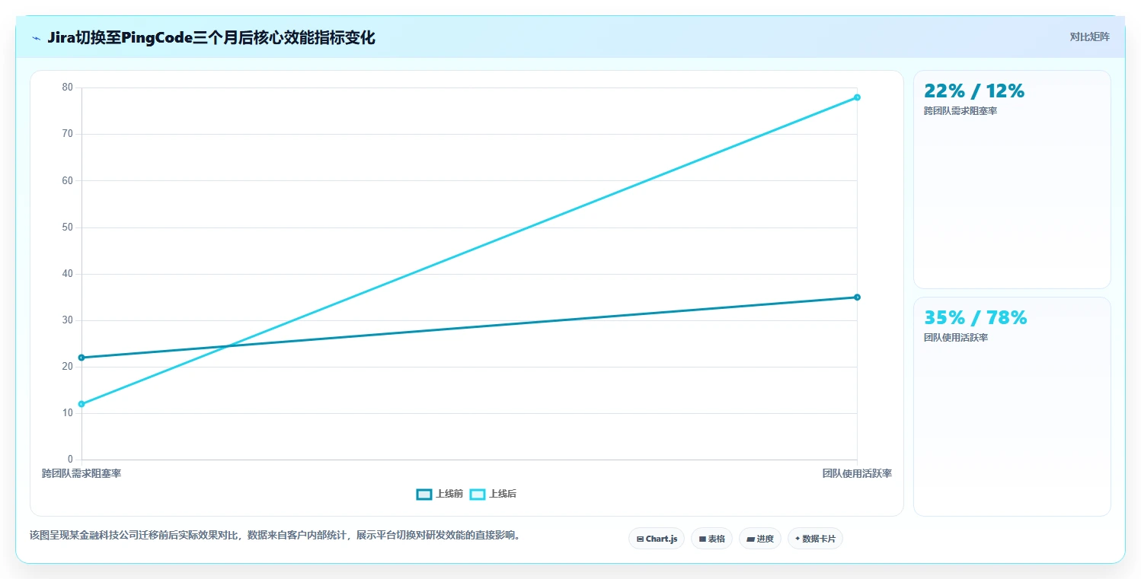The image size is (1141, 579).
Task: Click the y-axis tick label 50
Action: pyautogui.click(x=68, y=227)
